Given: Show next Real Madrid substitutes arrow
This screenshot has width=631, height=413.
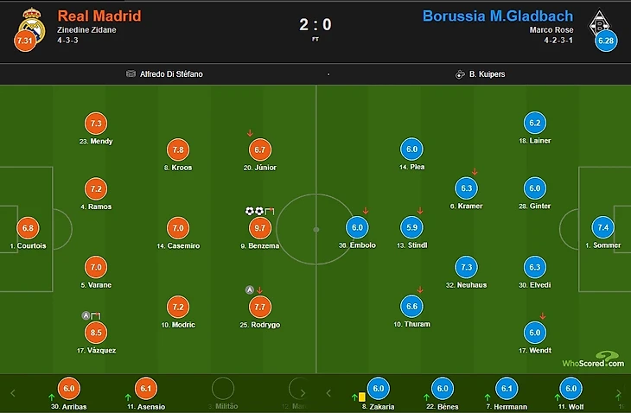Looking at the screenshot, I should [x=303, y=393].
